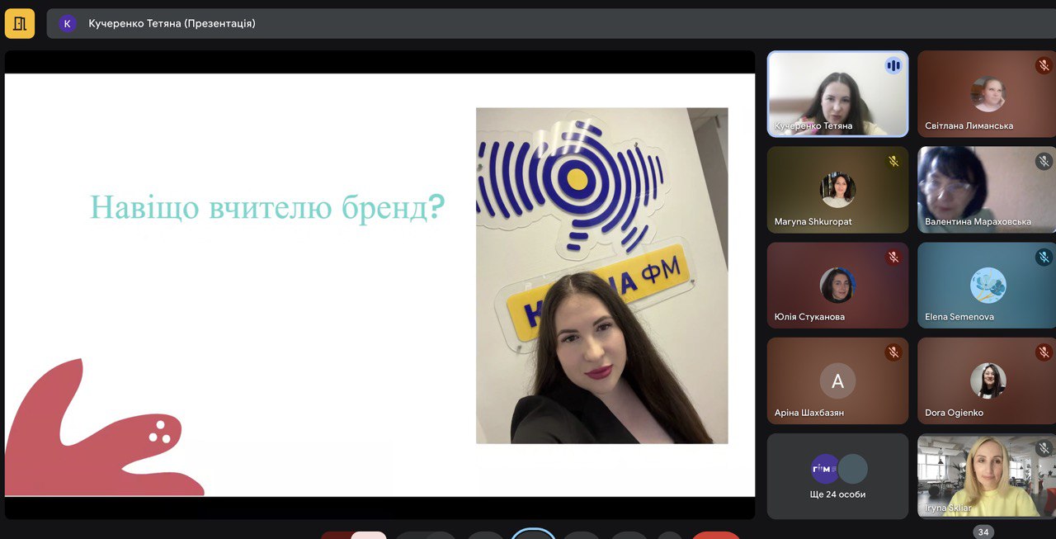1056x539 pixels.
Task: Click muted mic icon on Maryna Shkuropat's tile
Action: pyautogui.click(x=893, y=162)
